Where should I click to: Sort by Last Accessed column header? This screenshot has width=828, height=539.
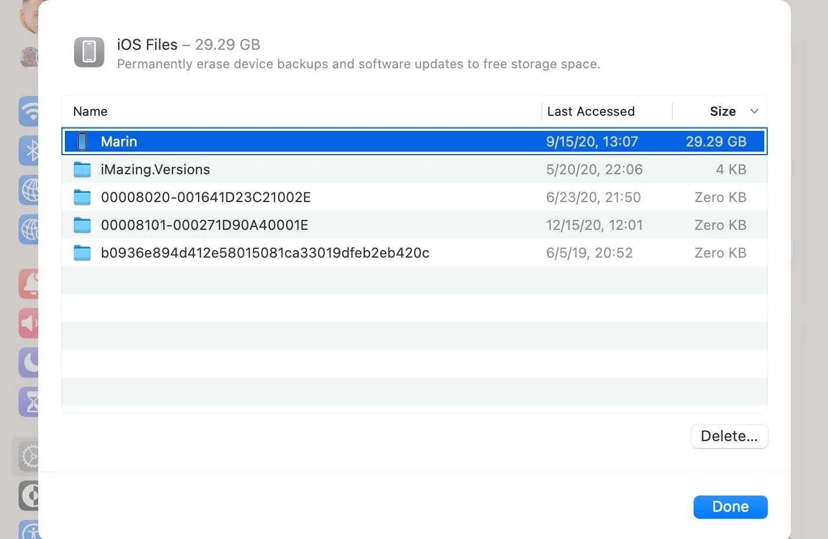tap(591, 111)
